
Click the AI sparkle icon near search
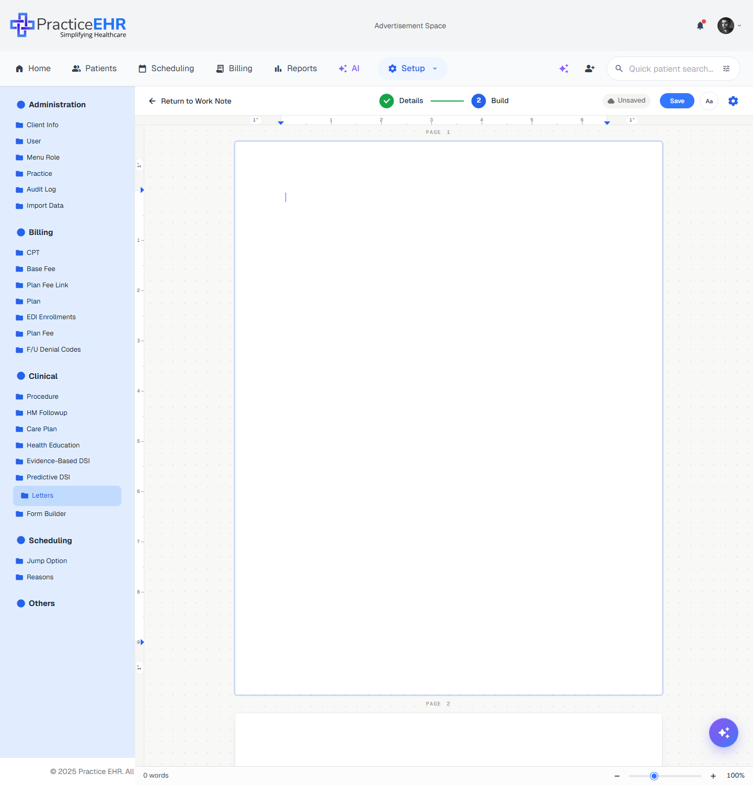(x=564, y=69)
